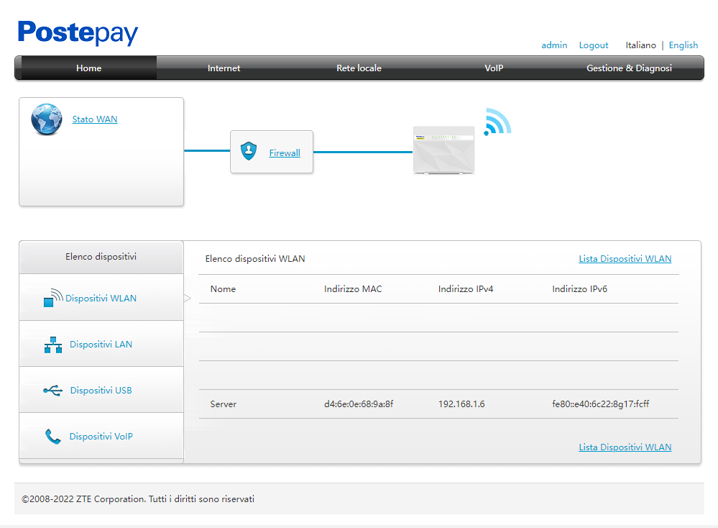Open top Lista Dispositivi WLAN link
Screen dimensions: 718x528
(625, 259)
